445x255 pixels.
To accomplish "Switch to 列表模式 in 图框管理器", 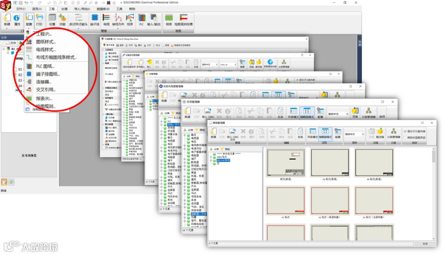I will [312, 133].
